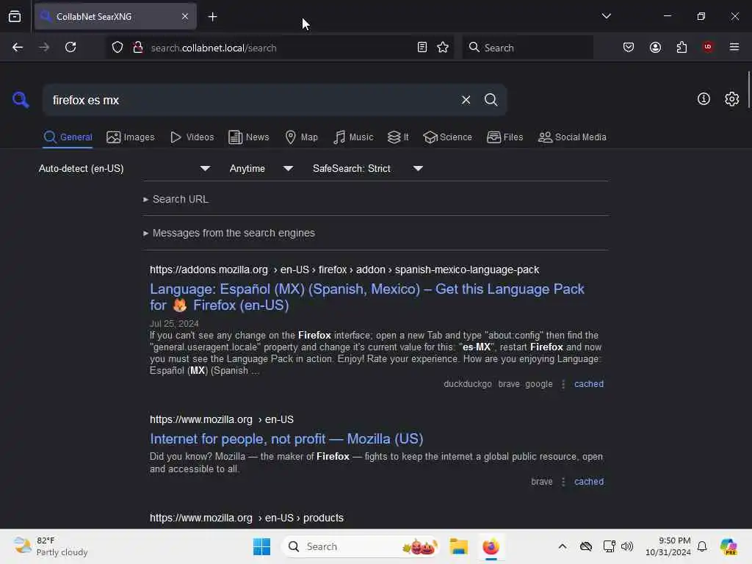Open the Español (MX) Language Pack result
The height and width of the screenshot is (564, 752).
tap(367, 297)
